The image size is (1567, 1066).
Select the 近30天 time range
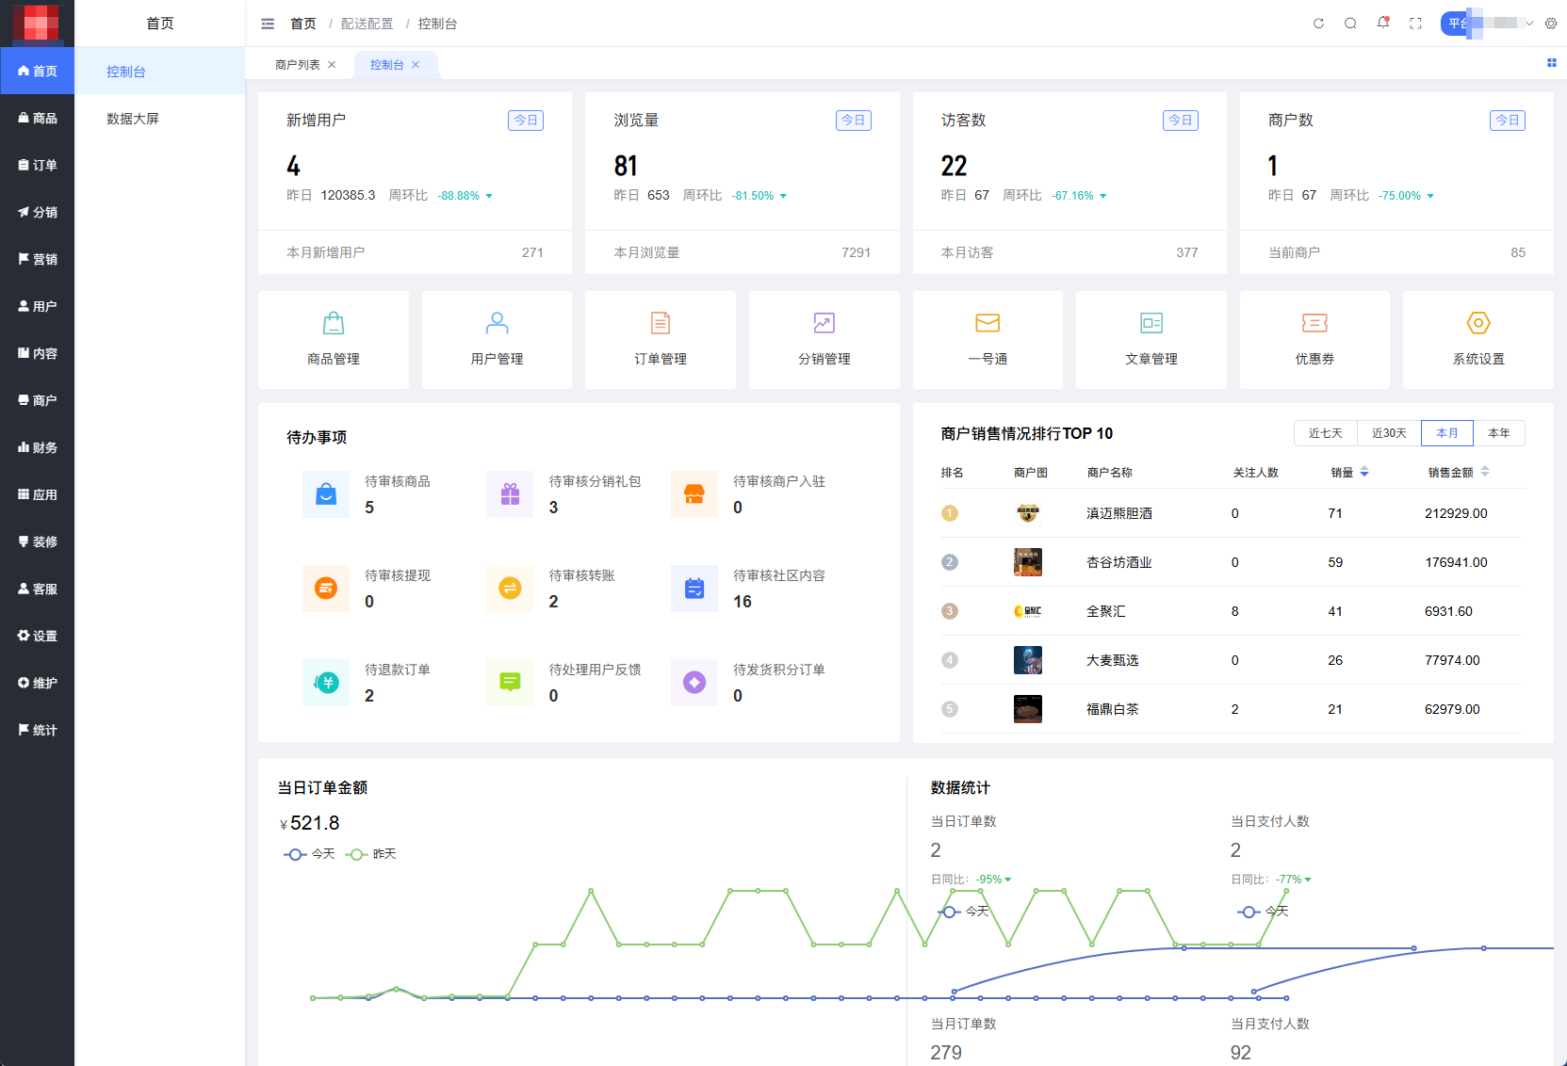(x=1388, y=433)
